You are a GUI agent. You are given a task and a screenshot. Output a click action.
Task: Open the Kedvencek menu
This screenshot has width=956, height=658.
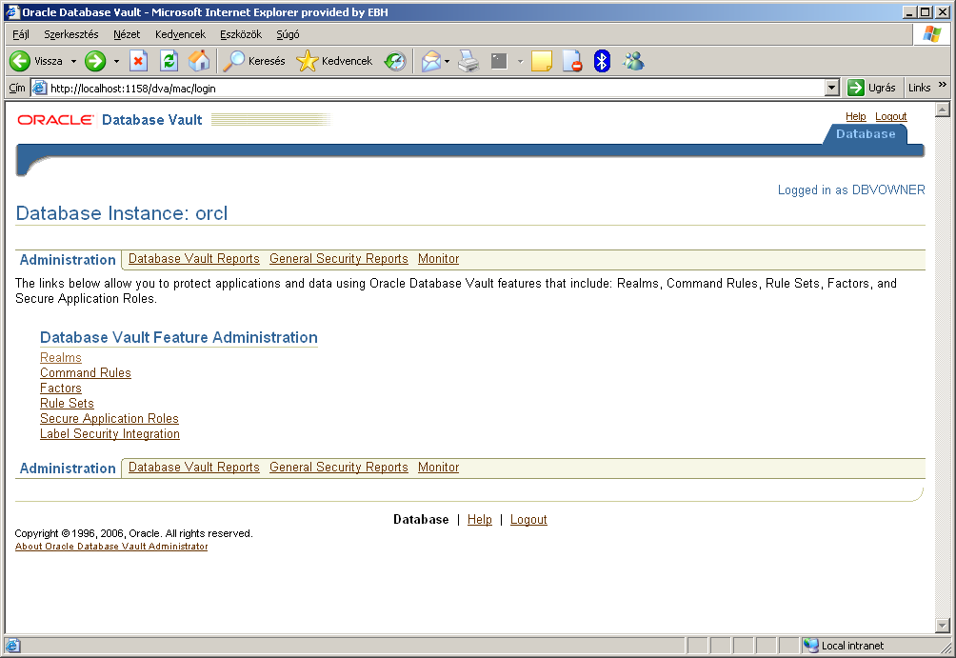coord(181,34)
